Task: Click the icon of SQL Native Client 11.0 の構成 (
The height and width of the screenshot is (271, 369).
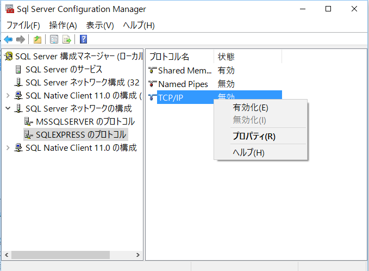Action: click(x=18, y=95)
